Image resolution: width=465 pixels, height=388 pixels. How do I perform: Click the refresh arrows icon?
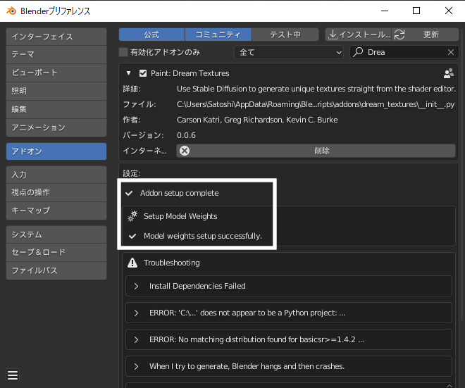tap(399, 35)
